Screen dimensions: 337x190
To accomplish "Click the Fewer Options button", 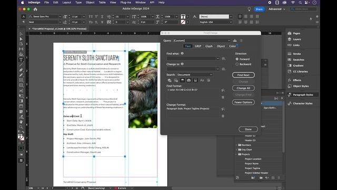I will coord(243,102).
